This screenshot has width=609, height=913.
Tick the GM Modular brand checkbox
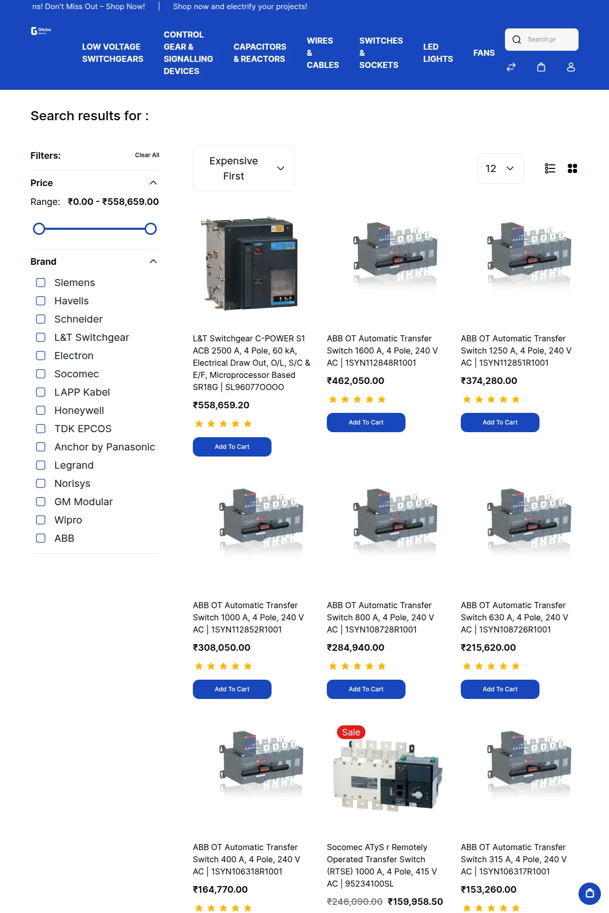(x=41, y=502)
